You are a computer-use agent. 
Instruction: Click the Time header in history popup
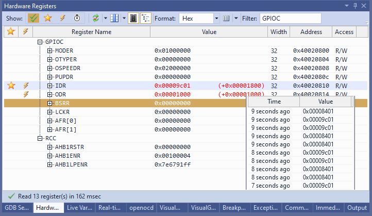pos(274,102)
